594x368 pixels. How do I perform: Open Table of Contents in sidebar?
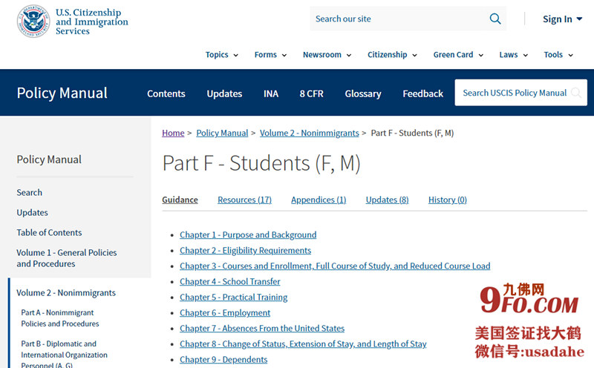[49, 232]
